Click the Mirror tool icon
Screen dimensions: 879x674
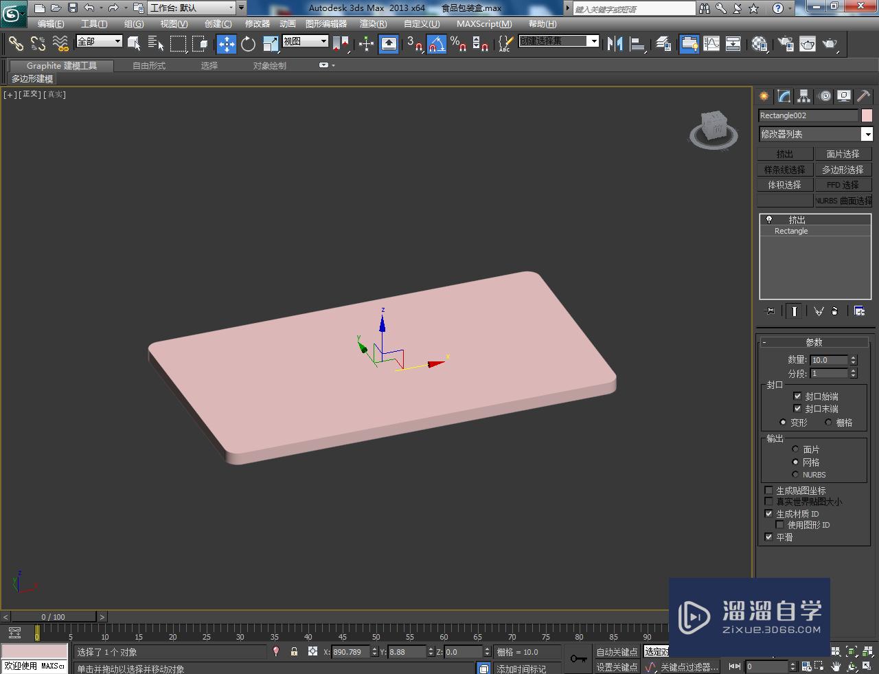click(615, 44)
